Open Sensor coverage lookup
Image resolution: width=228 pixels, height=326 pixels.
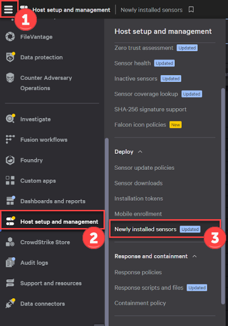(146, 94)
